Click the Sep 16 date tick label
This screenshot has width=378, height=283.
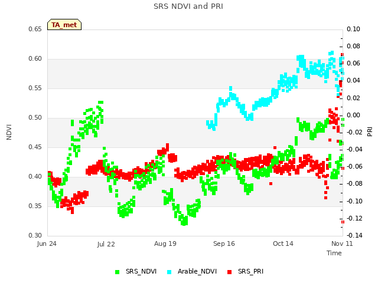pyautogui.click(x=224, y=243)
